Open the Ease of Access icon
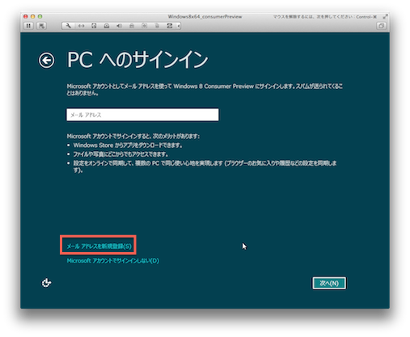 click(46, 283)
